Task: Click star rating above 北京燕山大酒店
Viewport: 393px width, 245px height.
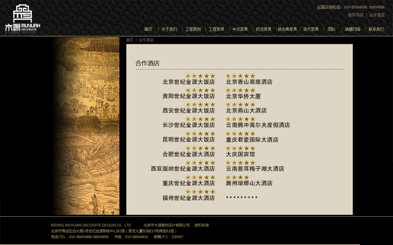Action: click(240, 105)
